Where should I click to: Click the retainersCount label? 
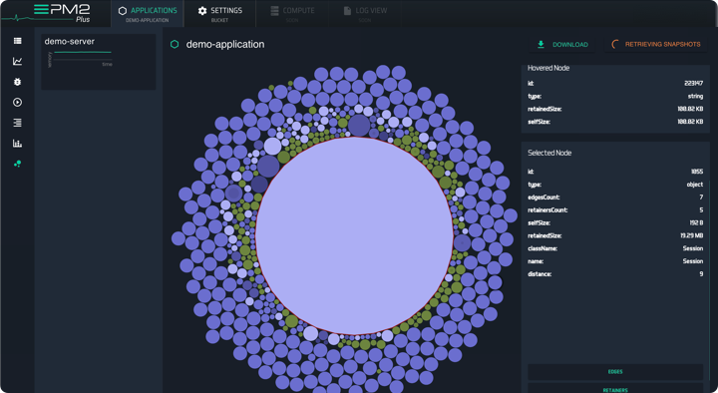coord(547,209)
